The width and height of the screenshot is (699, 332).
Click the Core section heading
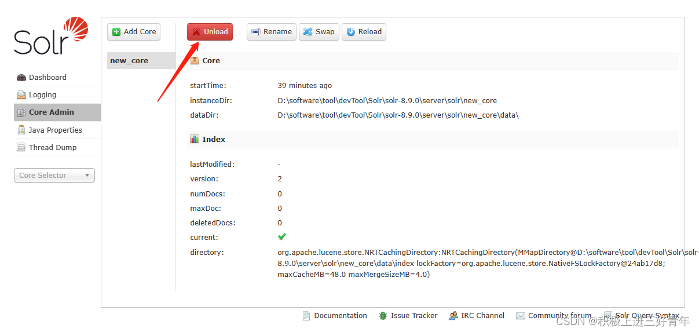tap(211, 60)
